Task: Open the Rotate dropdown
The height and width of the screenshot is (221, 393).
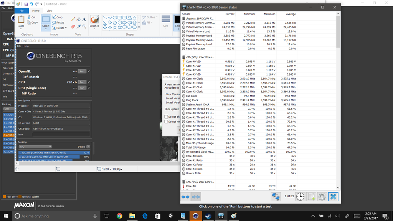Action: click(59, 28)
